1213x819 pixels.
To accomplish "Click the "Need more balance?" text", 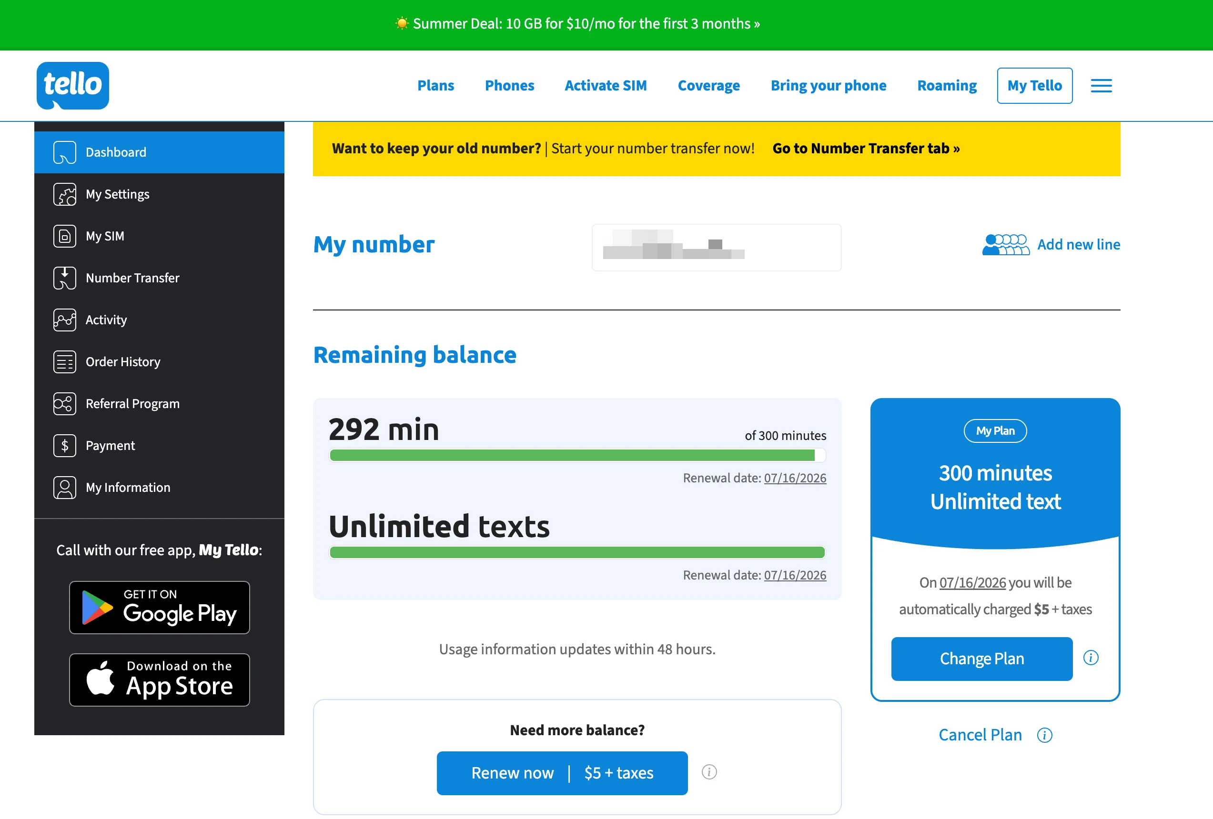I will point(577,730).
